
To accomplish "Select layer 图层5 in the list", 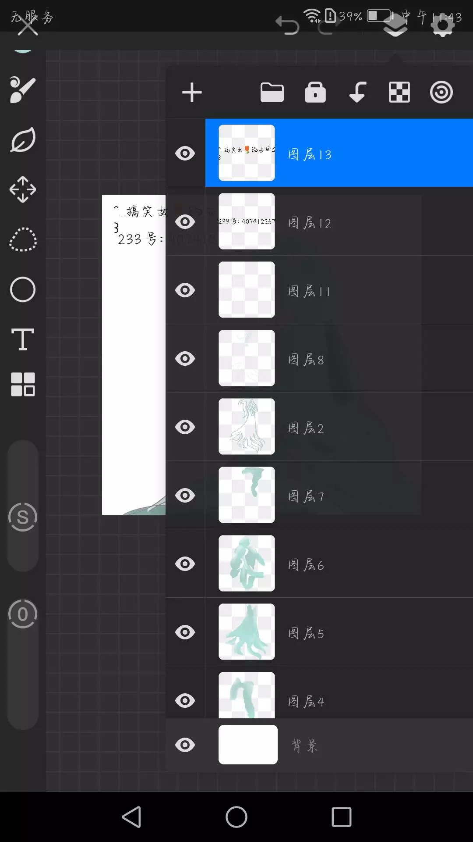I will point(339,632).
